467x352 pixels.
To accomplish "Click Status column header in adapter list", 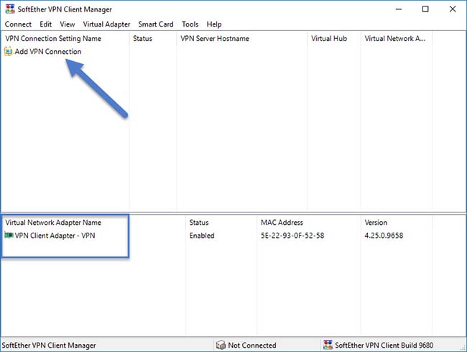I will (x=221, y=223).
